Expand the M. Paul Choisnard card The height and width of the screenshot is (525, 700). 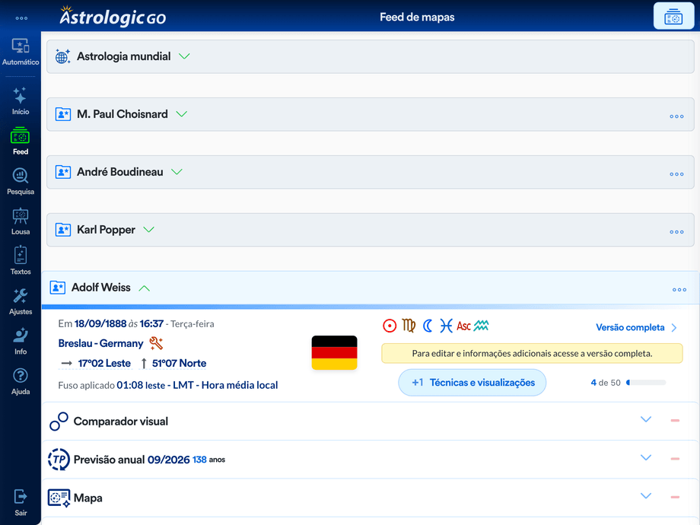point(181,114)
